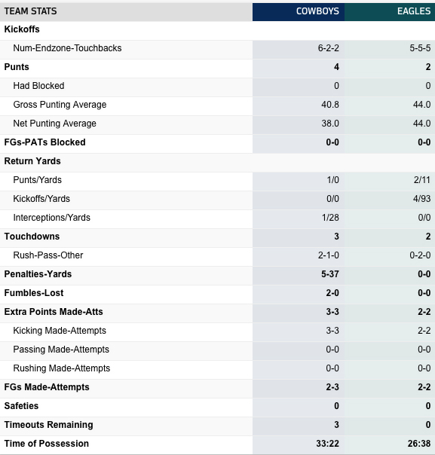
Task: Click Eagles Time of Possession 26:38
Action: [x=419, y=444]
